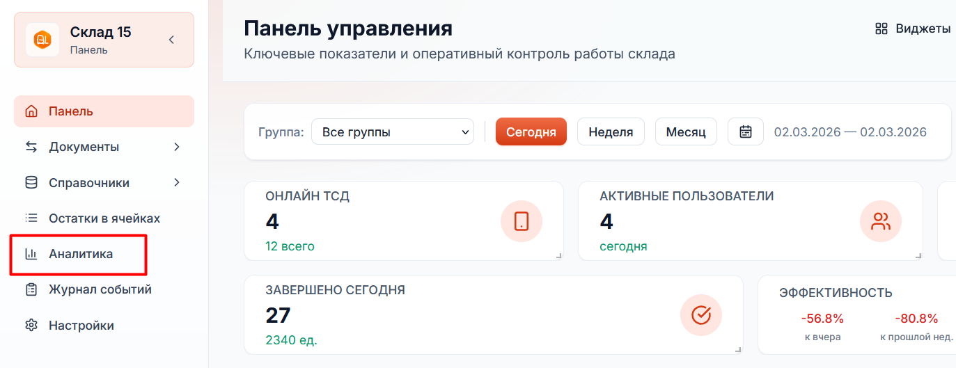Click the tablet icon in Онлайн ТСД card

tap(522, 221)
